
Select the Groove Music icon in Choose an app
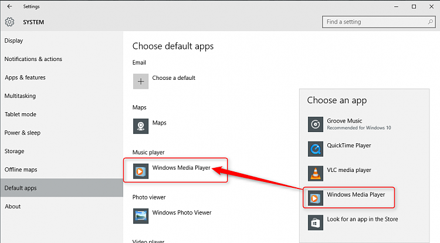click(316, 124)
